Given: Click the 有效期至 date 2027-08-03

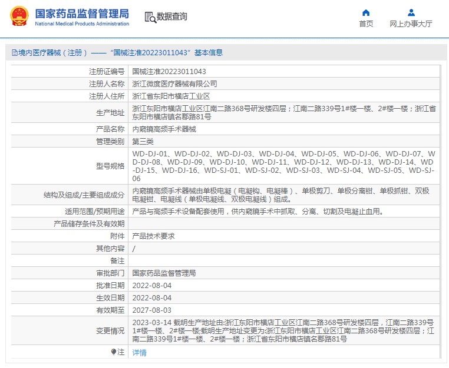Looking at the screenshot, I should tap(152, 310).
